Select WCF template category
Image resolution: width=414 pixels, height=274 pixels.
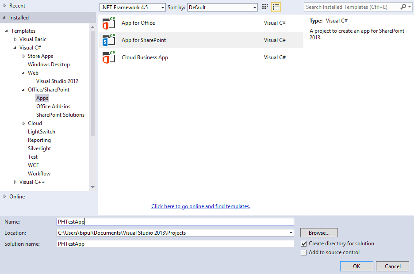click(x=33, y=165)
